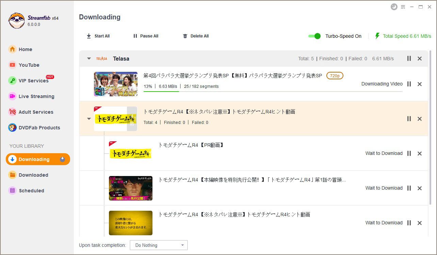Click the 25 / 182 segments text
437x255 pixels.
[x=201, y=86]
